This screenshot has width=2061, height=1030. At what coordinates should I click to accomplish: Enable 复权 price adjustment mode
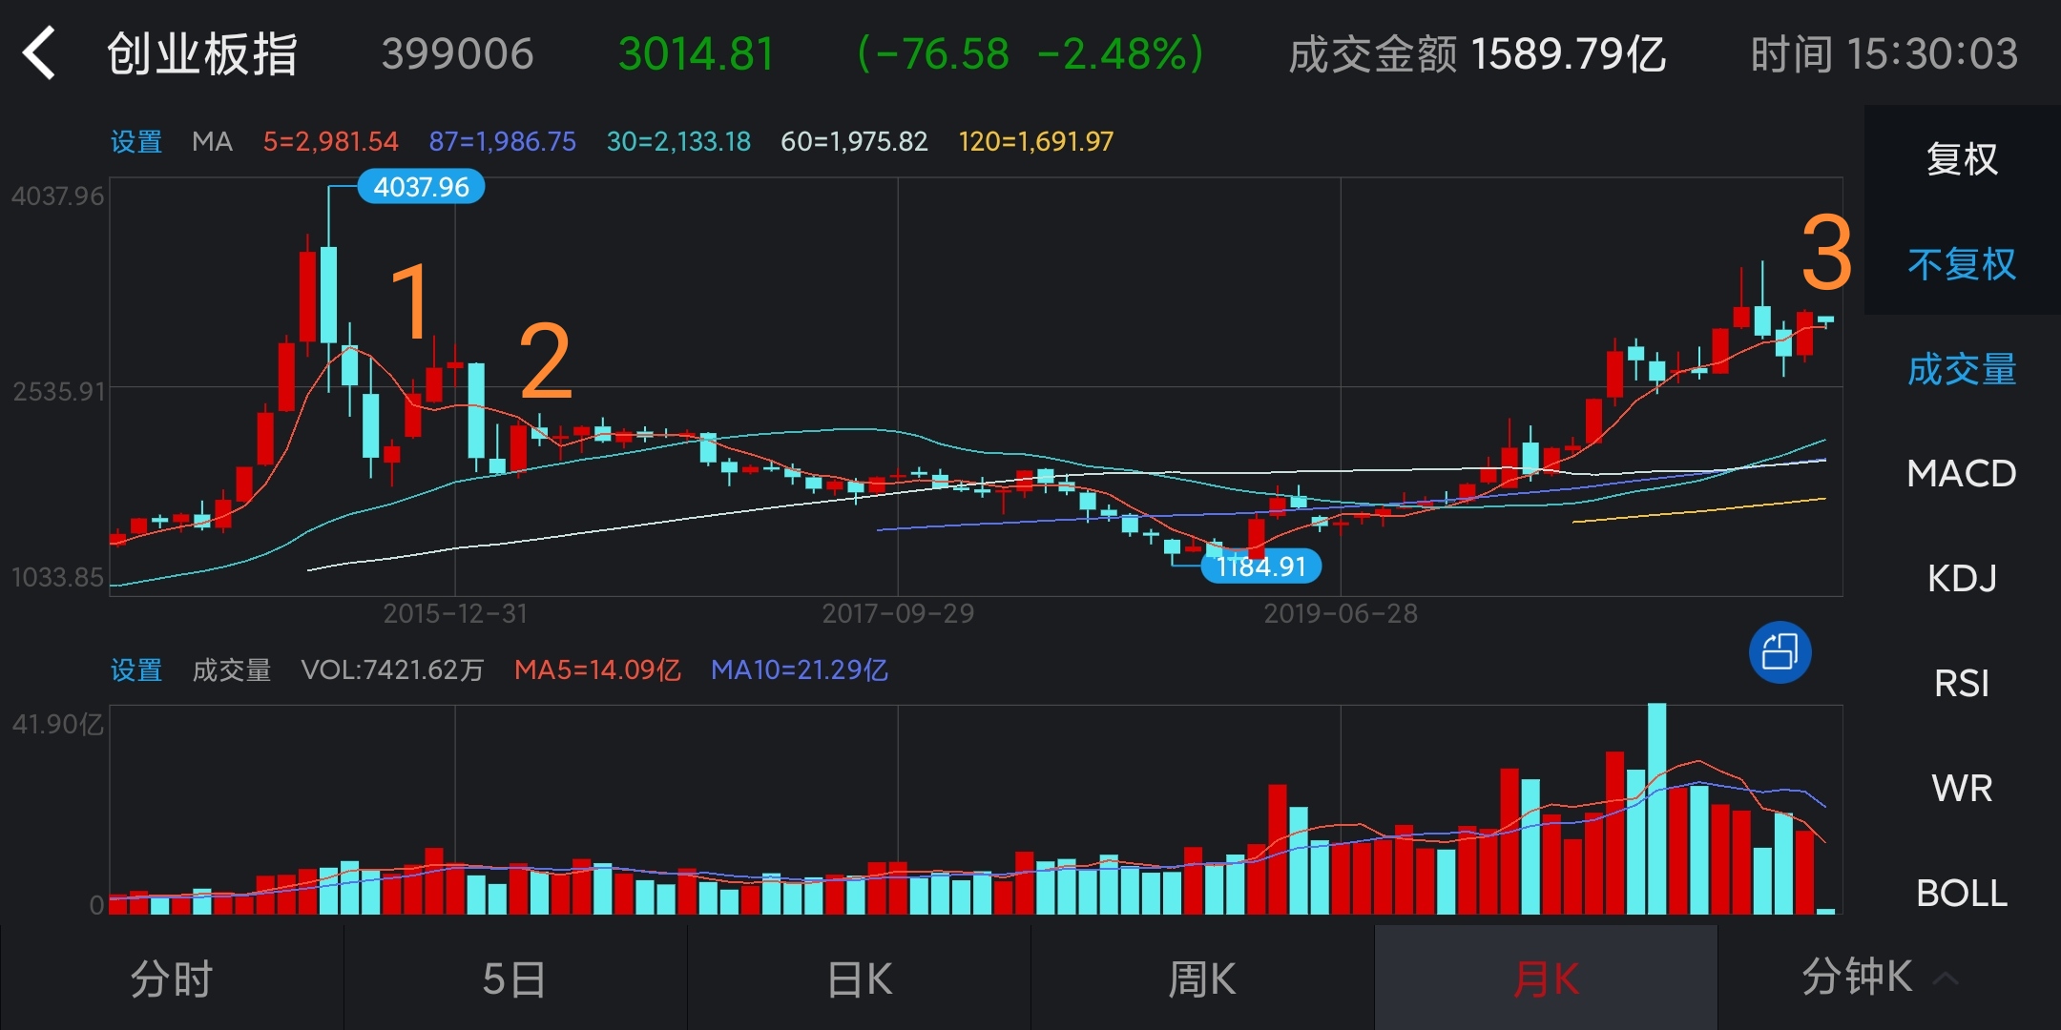[x=1962, y=160]
